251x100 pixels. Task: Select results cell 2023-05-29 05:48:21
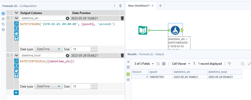click(225, 77)
